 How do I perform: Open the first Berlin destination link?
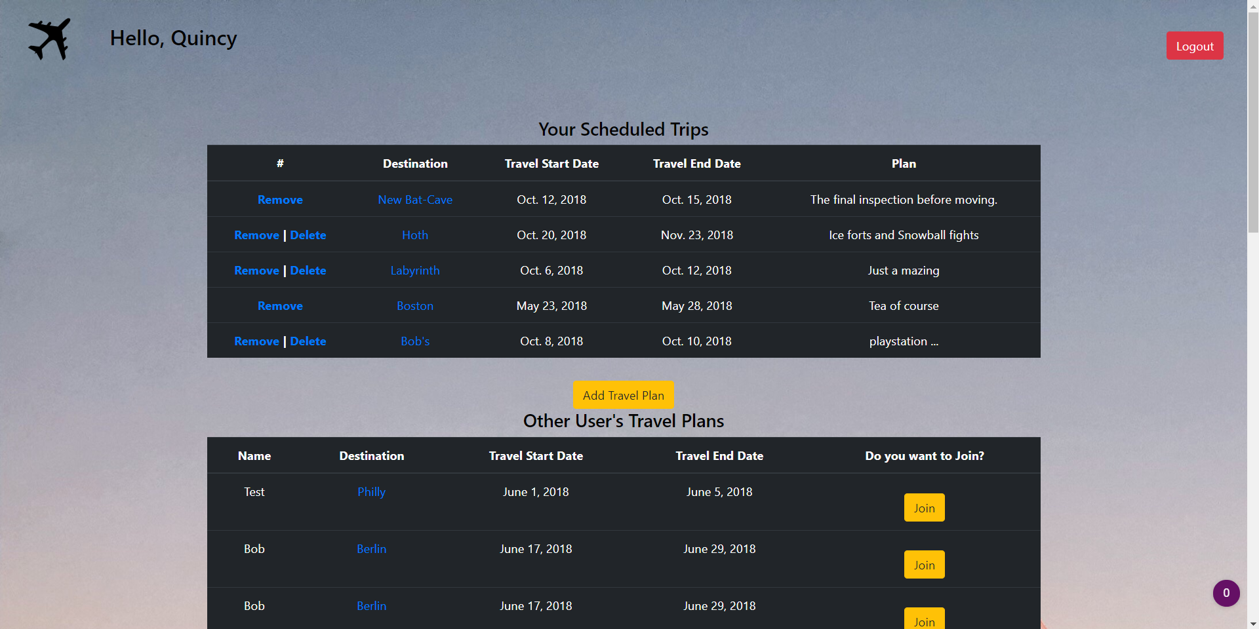point(372,549)
